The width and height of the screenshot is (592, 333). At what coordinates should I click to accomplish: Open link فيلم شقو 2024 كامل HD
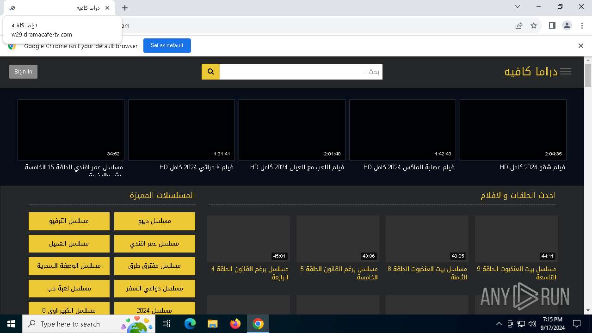pyautogui.click(x=532, y=167)
